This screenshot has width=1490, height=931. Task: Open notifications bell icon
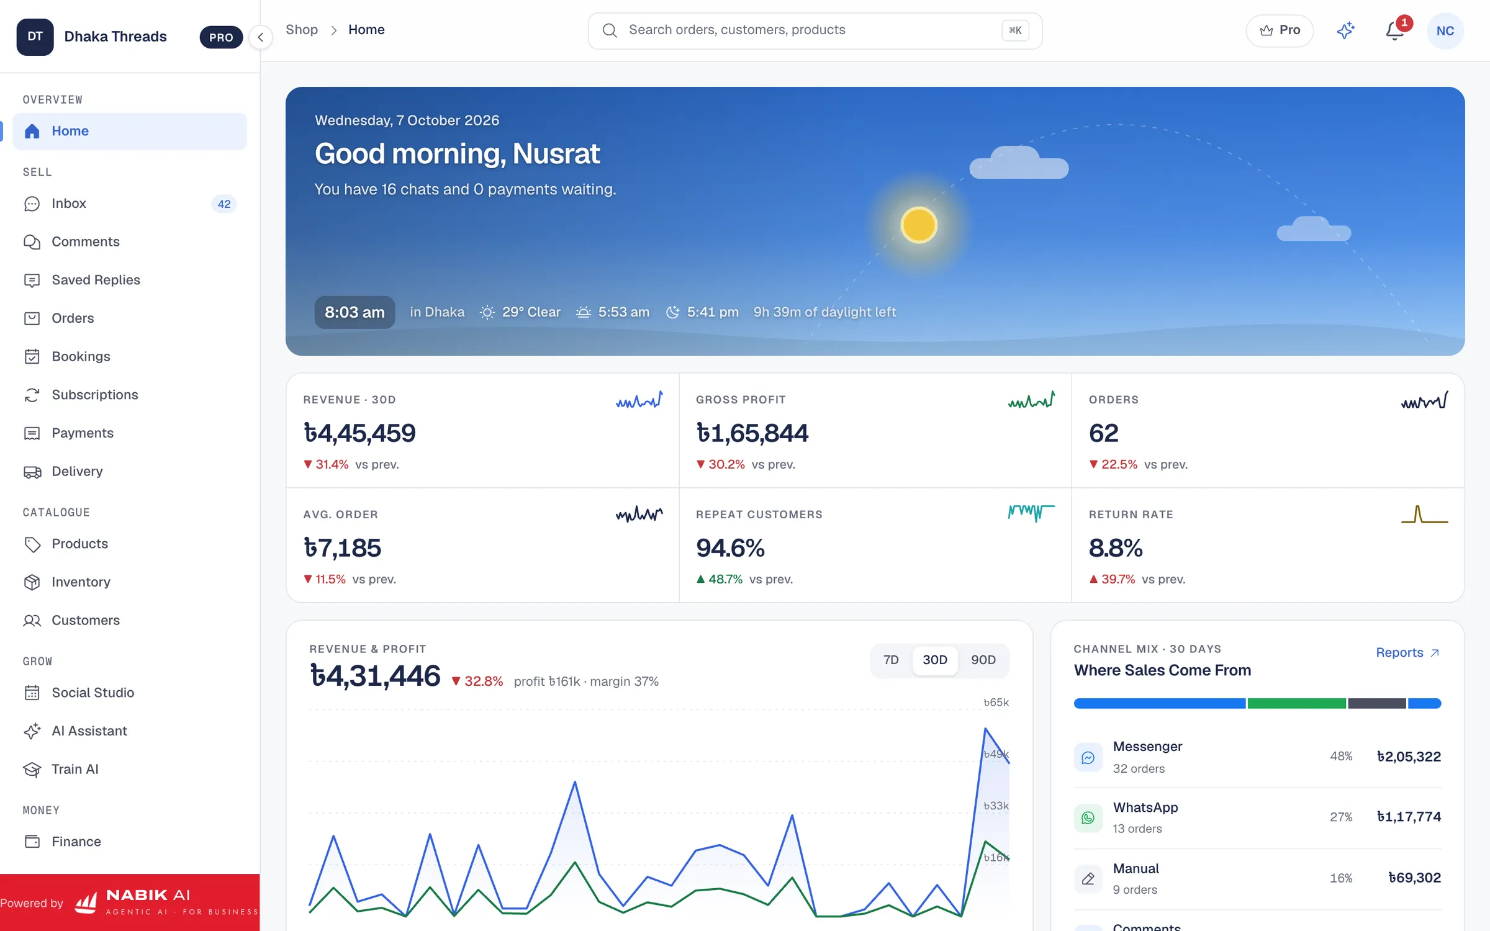click(x=1394, y=30)
